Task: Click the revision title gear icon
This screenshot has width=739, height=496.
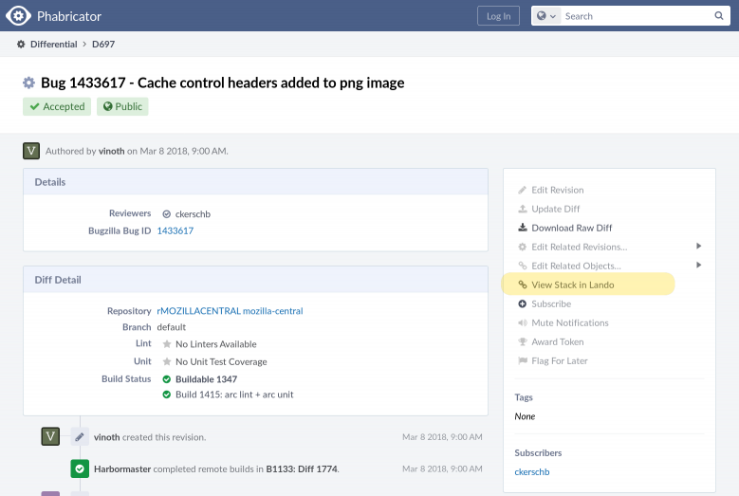Action: pos(28,83)
